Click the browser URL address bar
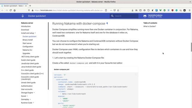192x108 pixels. point(69,10)
